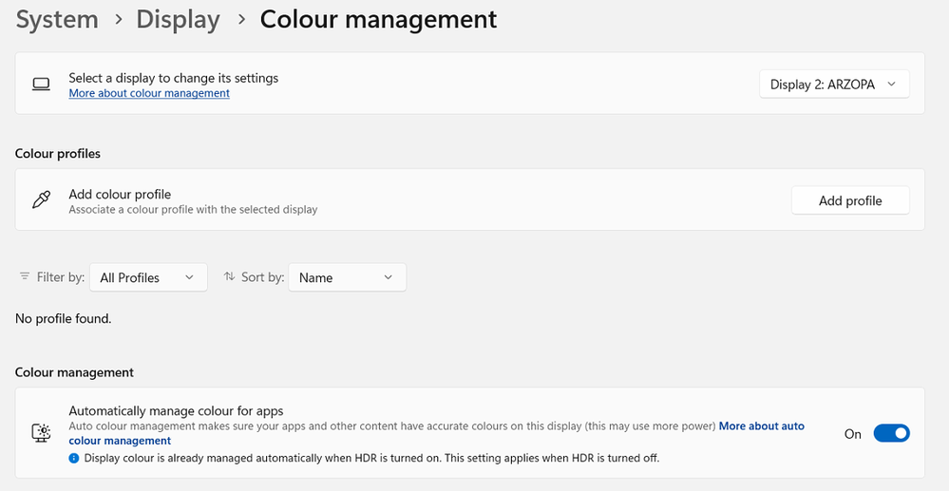Go back to System in breadcrumb
The width and height of the screenshot is (949, 491).
(57, 19)
